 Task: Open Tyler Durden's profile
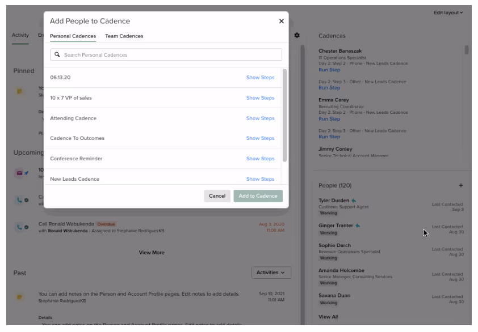point(334,201)
